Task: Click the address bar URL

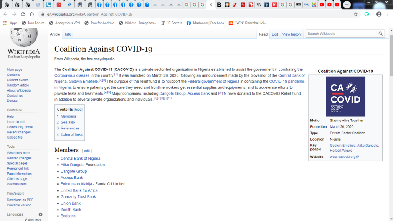Action: pyautogui.click(x=89, y=14)
